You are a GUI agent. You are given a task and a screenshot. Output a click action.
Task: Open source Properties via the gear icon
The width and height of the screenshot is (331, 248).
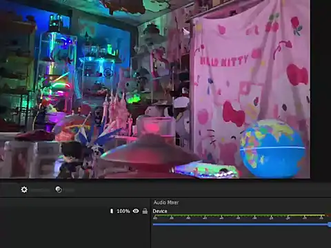(24, 189)
